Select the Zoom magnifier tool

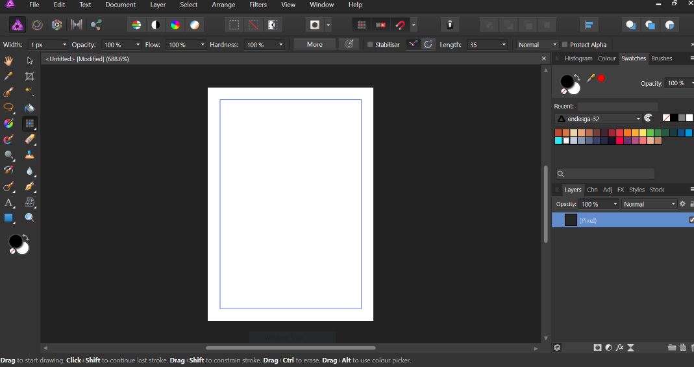30,218
